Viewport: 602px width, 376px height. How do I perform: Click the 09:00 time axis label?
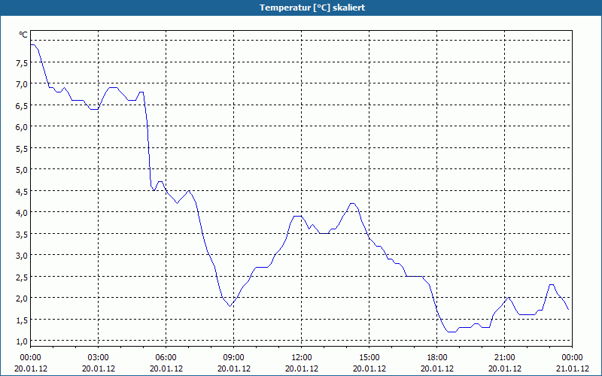[x=234, y=358]
